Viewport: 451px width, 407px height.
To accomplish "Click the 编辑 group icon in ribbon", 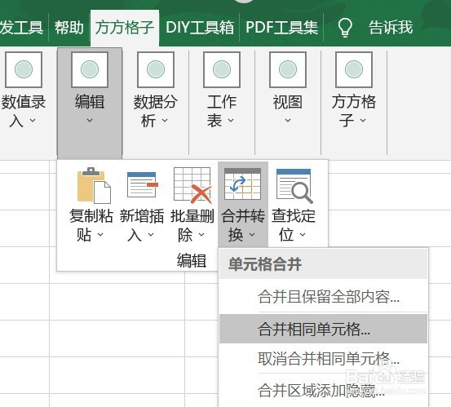I will 90,69.
